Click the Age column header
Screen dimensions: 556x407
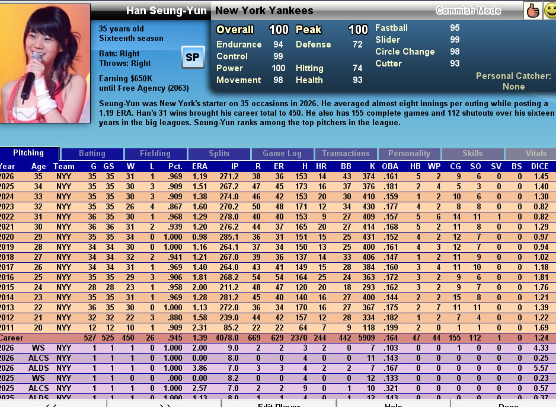(39, 167)
